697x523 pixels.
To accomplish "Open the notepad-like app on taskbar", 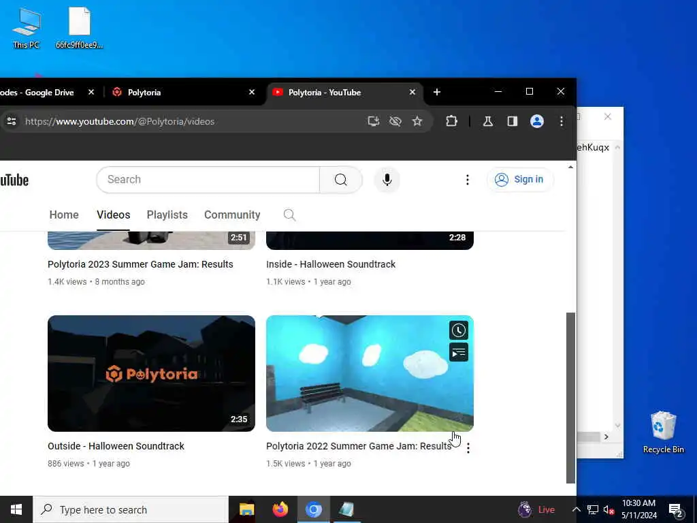I will tap(346, 509).
